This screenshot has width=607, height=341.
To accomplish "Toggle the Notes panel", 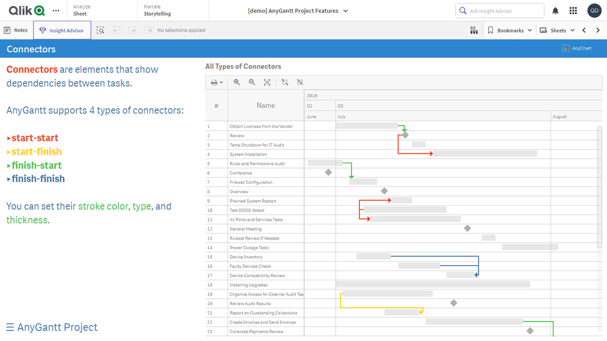I will tap(16, 30).
